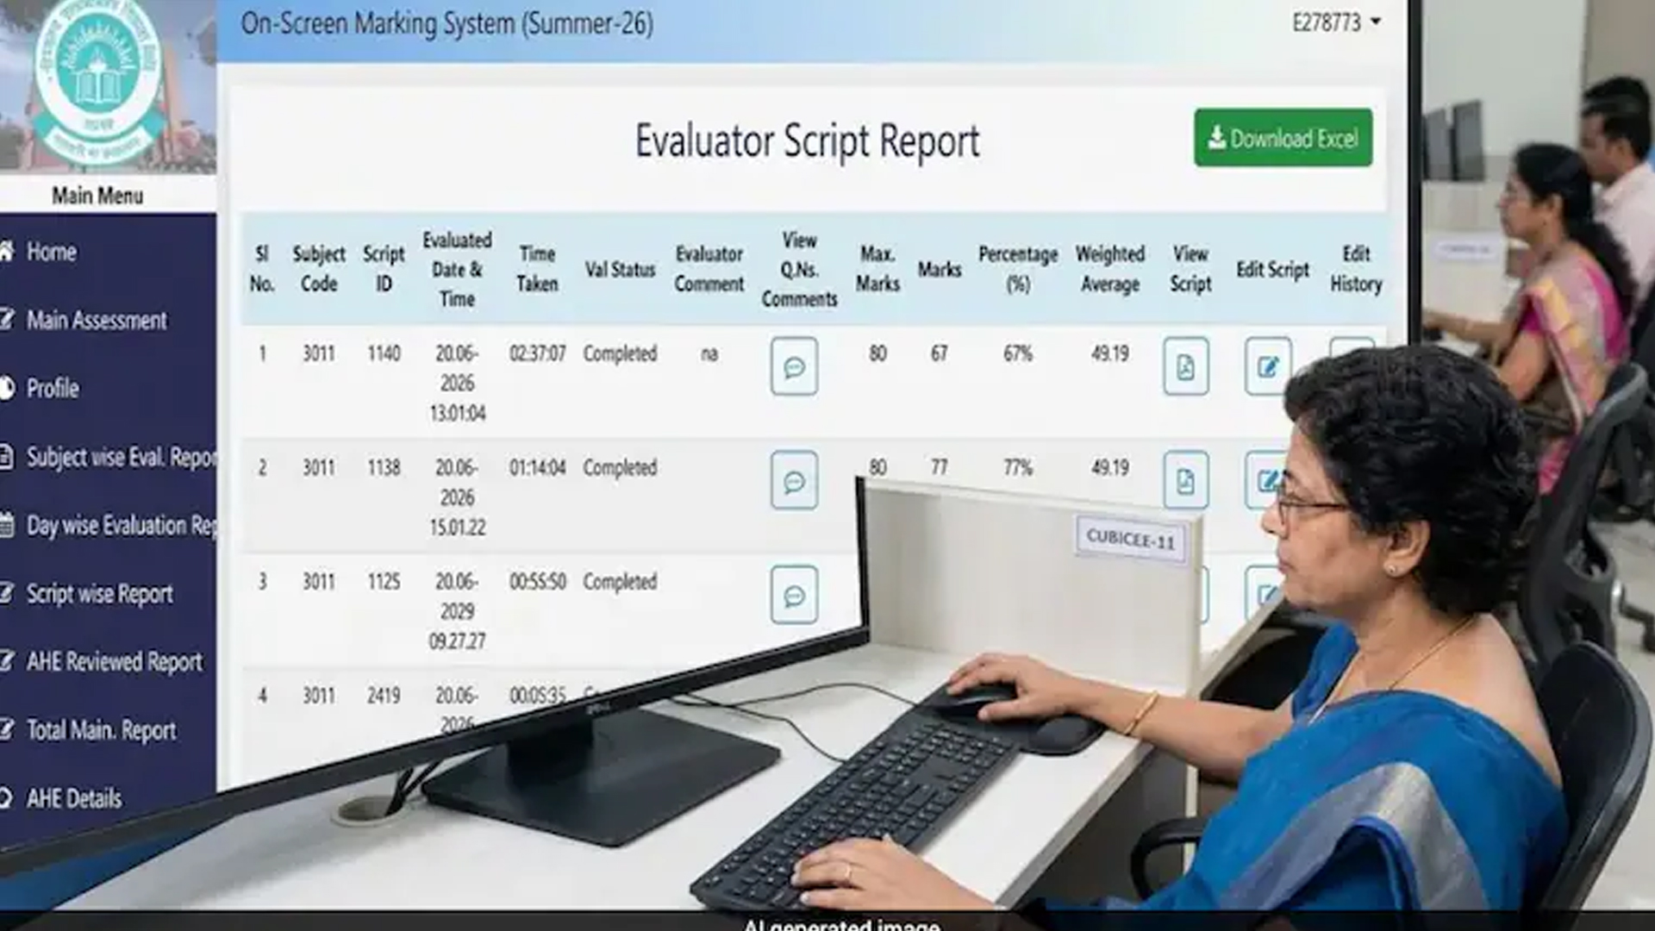Image resolution: width=1655 pixels, height=931 pixels.
Task: Click weighted average 49.19 for script 1140
Action: pos(1109,353)
